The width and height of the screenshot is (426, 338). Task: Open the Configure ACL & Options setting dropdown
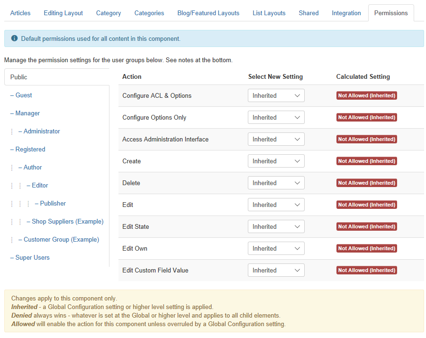pos(276,95)
